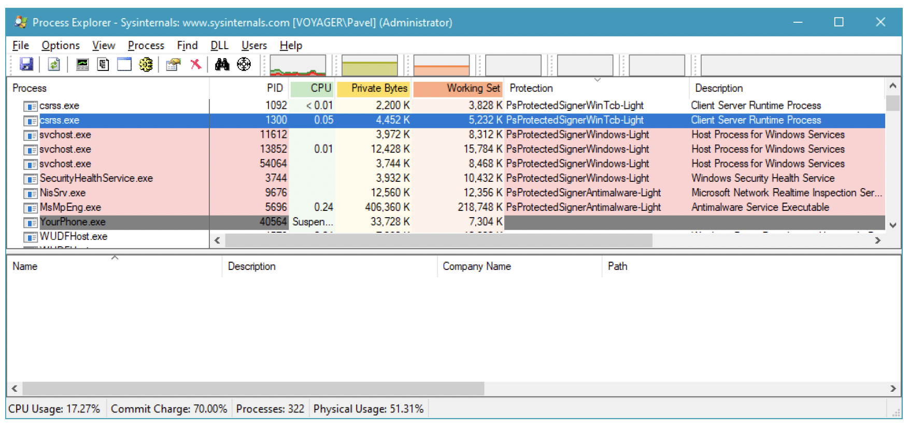Click lower pane horizontal scroll right arrow
909x428 pixels.
point(893,389)
